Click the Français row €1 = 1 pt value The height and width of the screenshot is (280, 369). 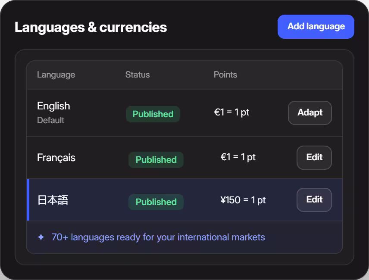tap(238, 157)
